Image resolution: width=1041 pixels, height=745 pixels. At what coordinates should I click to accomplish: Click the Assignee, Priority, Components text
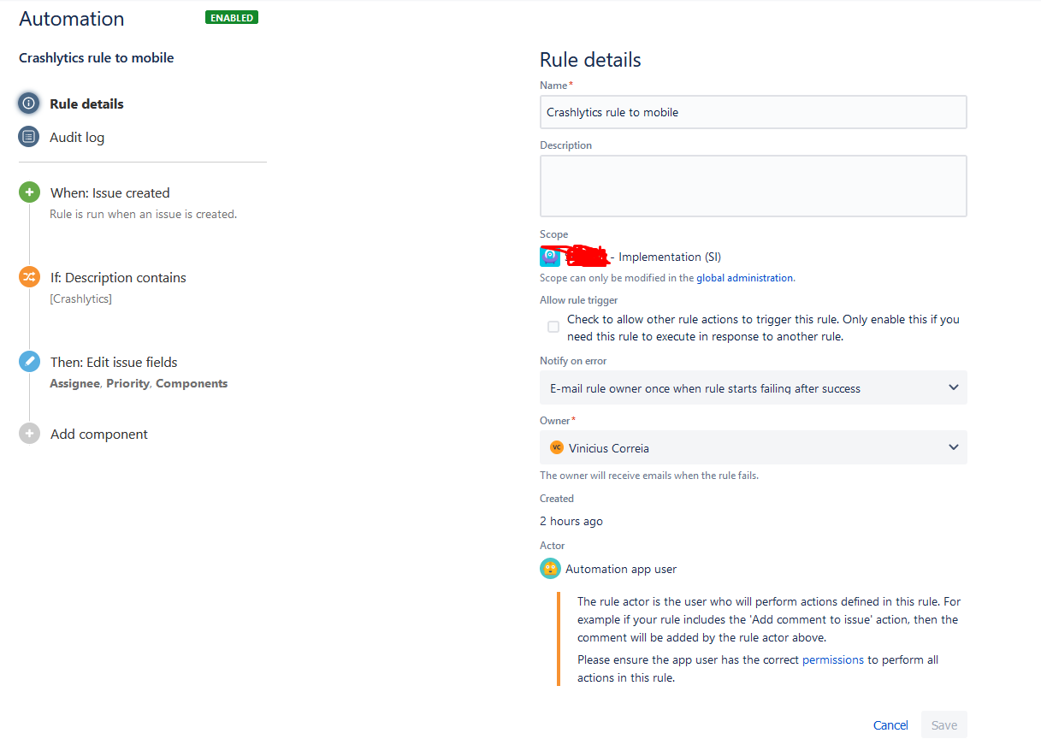coord(139,383)
